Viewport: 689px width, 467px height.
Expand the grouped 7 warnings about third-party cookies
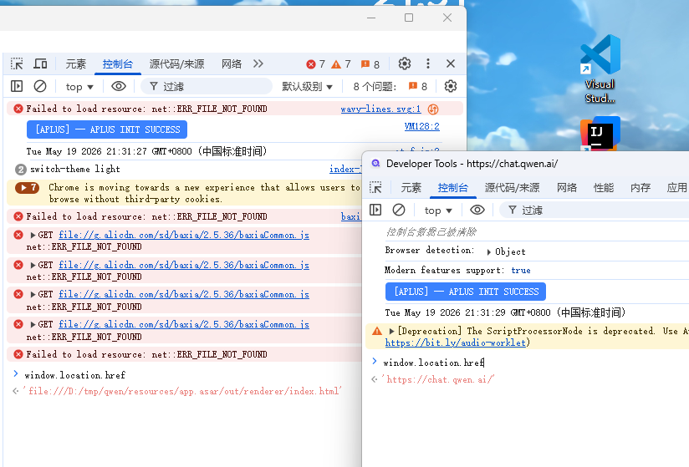28,188
